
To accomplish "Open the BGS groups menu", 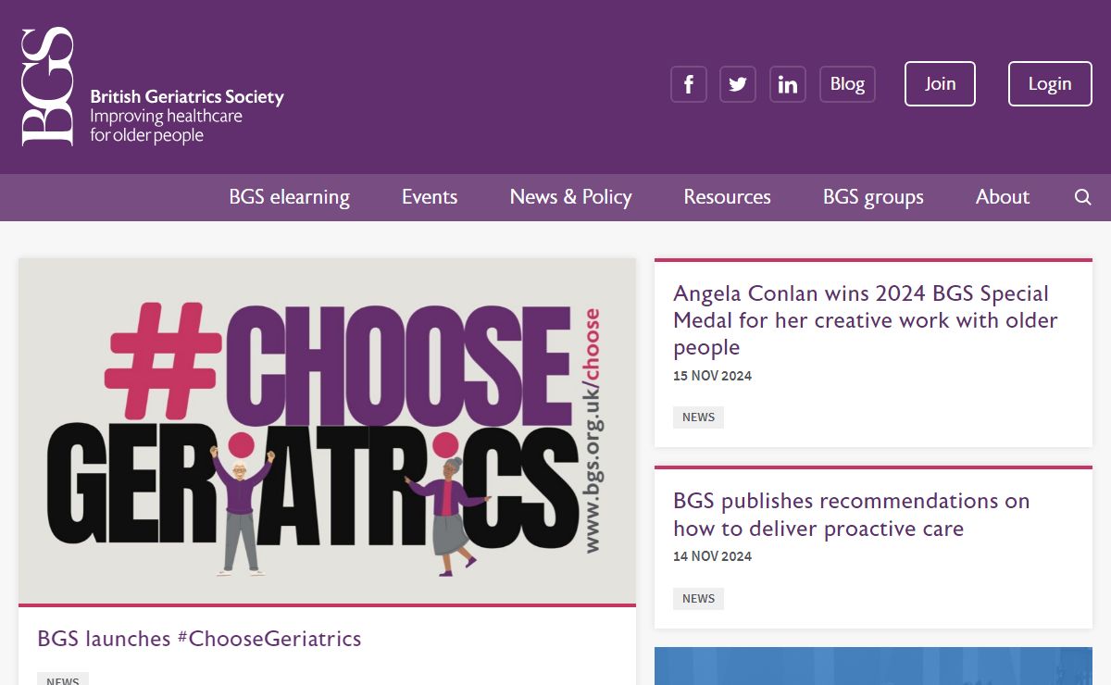I will pos(873,197).
